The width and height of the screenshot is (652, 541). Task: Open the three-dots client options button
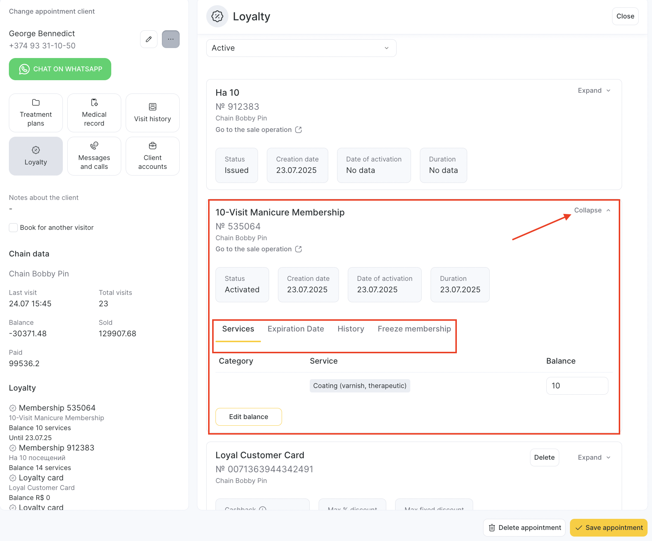pos(171,39)
